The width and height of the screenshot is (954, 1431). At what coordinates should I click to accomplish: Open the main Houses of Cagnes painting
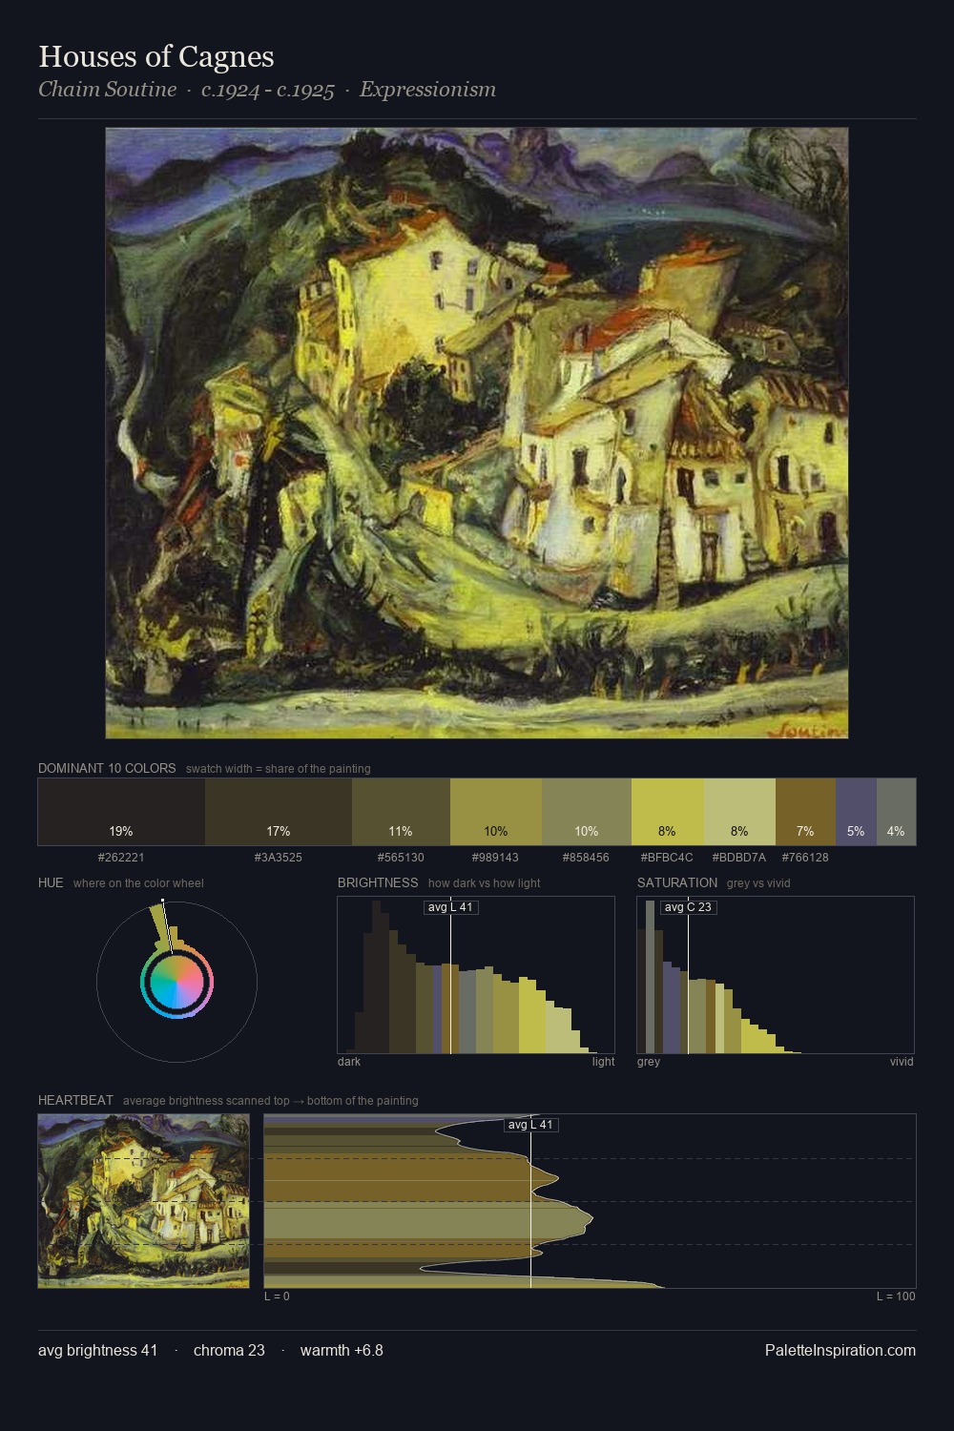477,433
